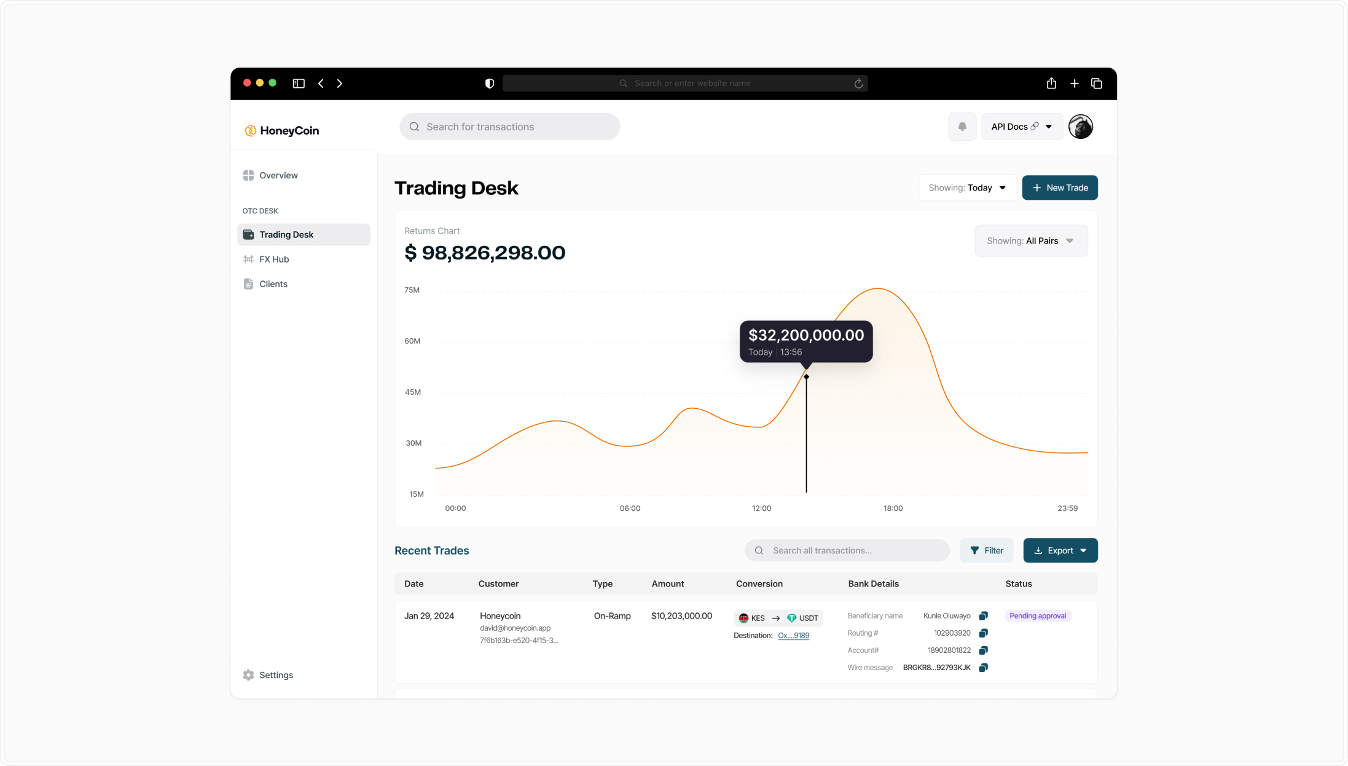Toggle the browser sidebar icon
Image resolution: width=1348 pixels, height=766 pixels.
click(299, 84)
